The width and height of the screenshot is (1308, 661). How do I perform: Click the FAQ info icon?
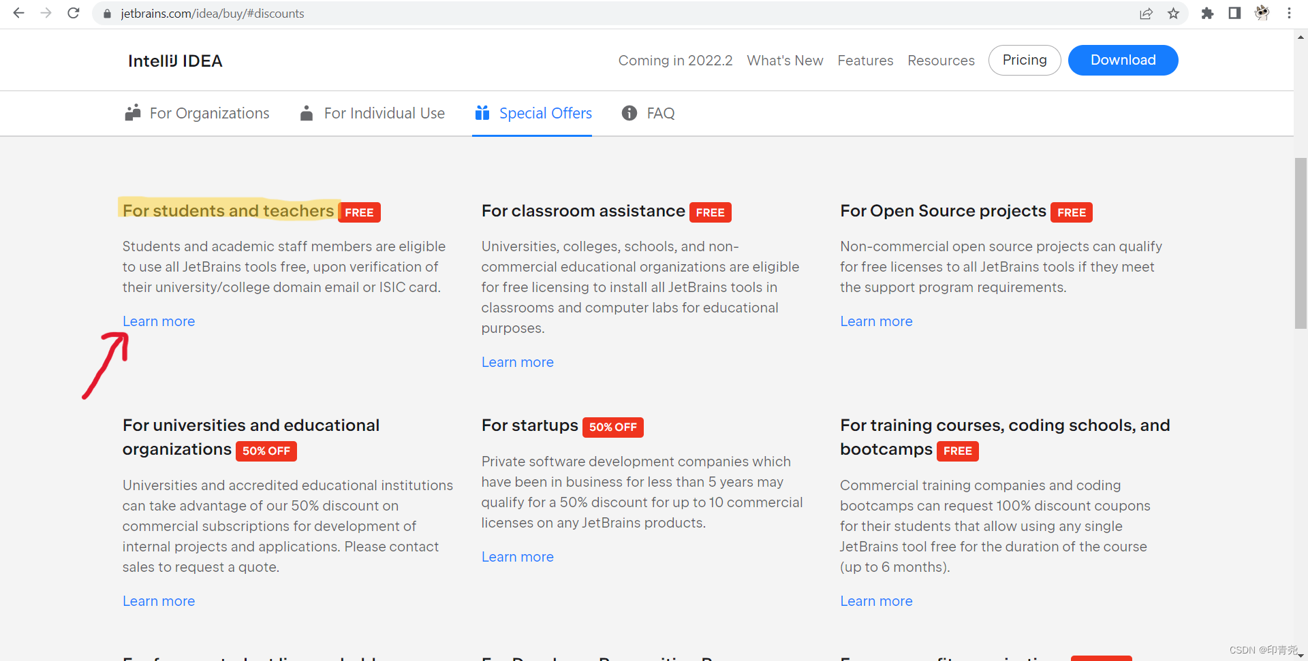pos(629,113)
